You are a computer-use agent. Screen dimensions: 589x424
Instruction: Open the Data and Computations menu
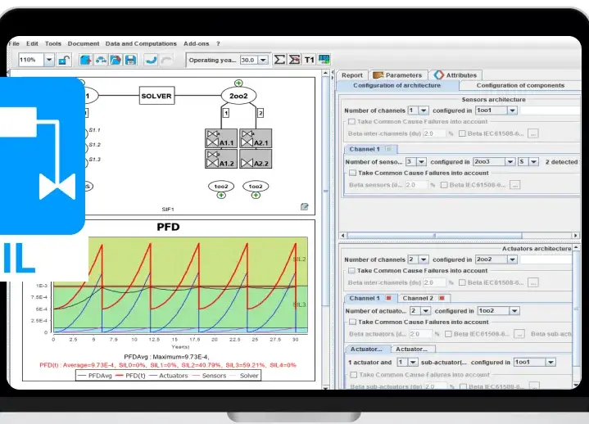coord(141,43)
